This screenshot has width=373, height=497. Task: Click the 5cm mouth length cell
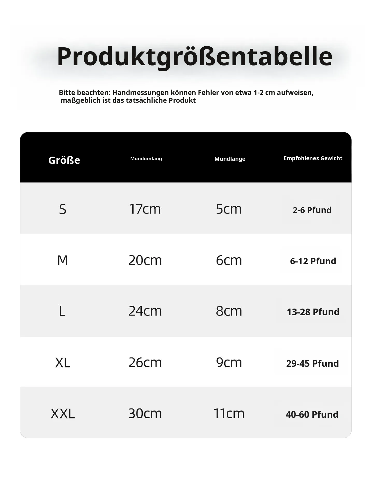coord(229,209)
